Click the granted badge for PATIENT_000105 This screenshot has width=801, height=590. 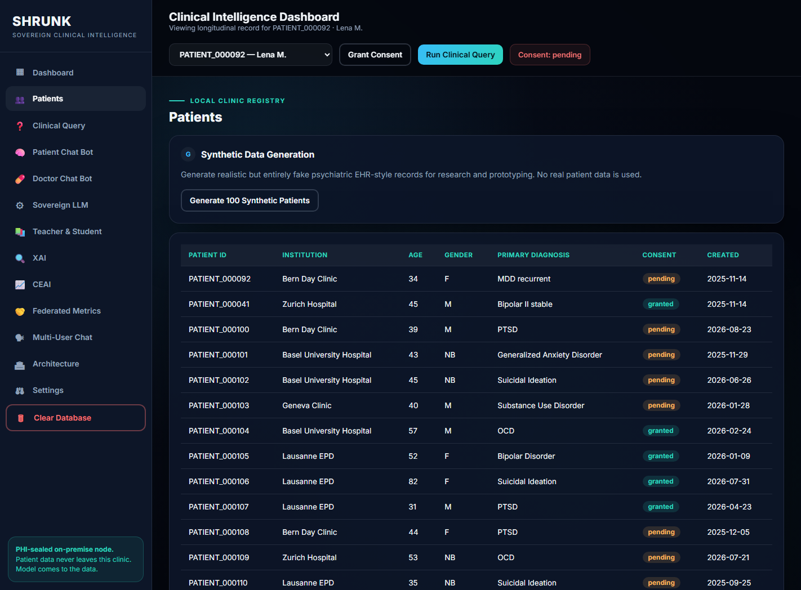coord(661,456)
